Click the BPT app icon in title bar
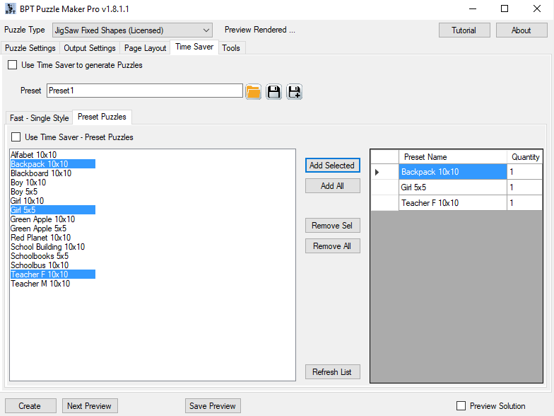Viewport: 554px width, 416px height. (x=11, y=9)
